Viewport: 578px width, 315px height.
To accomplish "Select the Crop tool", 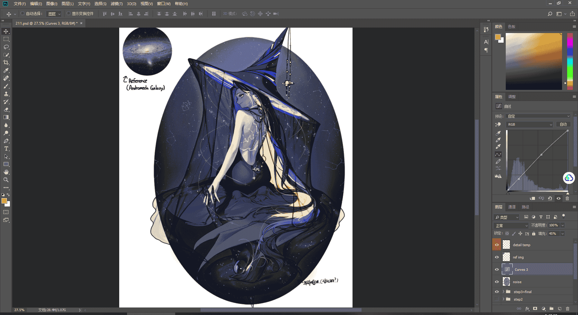I will coord(6,63).
